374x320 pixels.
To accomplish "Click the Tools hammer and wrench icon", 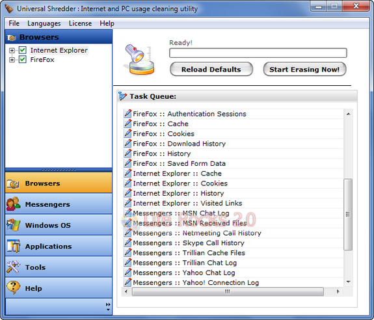I will [13, 267].
